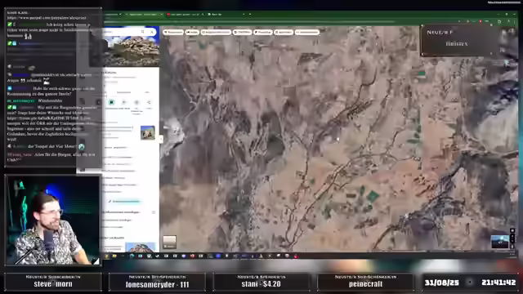Open the photo thumbnail under the panel's last heading
Image resolution: width=523 pixels, height=294 pixels.
pos(140,247)
